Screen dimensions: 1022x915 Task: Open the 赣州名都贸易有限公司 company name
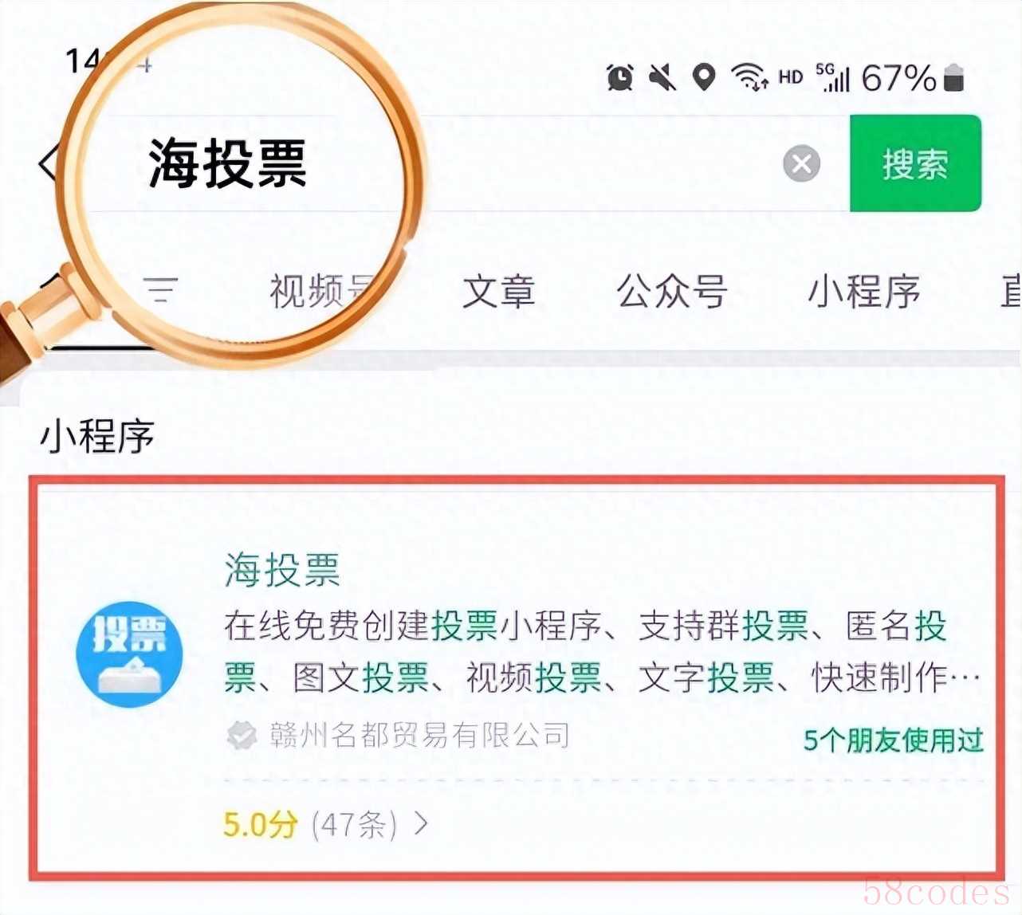tap(420, 735)
